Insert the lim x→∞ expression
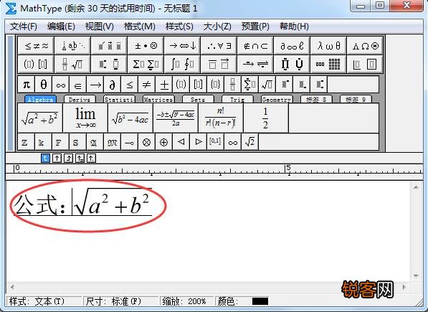This screenshot has height=312, width=428. click(85, 118)
